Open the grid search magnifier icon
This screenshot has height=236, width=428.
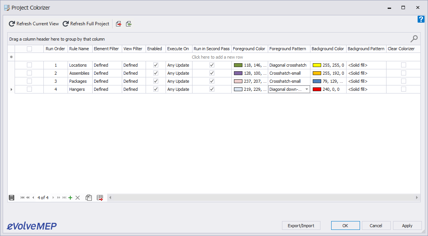pyautogui.click(x=414, y=39)
